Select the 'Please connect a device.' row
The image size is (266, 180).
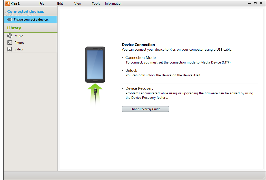pos(31,19)
